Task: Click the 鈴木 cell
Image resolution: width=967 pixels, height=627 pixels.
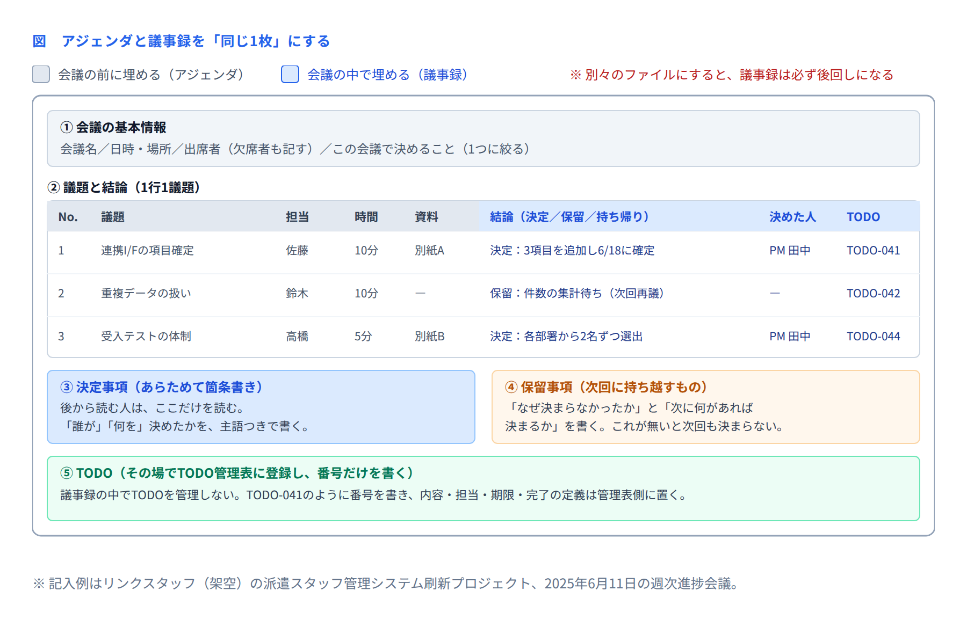Action: tap(297, 293)
